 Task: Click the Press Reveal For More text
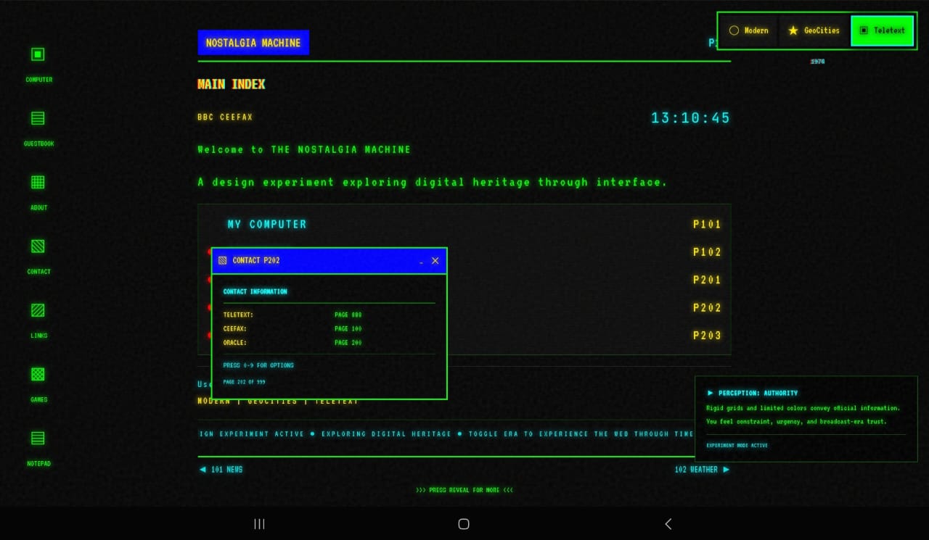pos(464,491)
